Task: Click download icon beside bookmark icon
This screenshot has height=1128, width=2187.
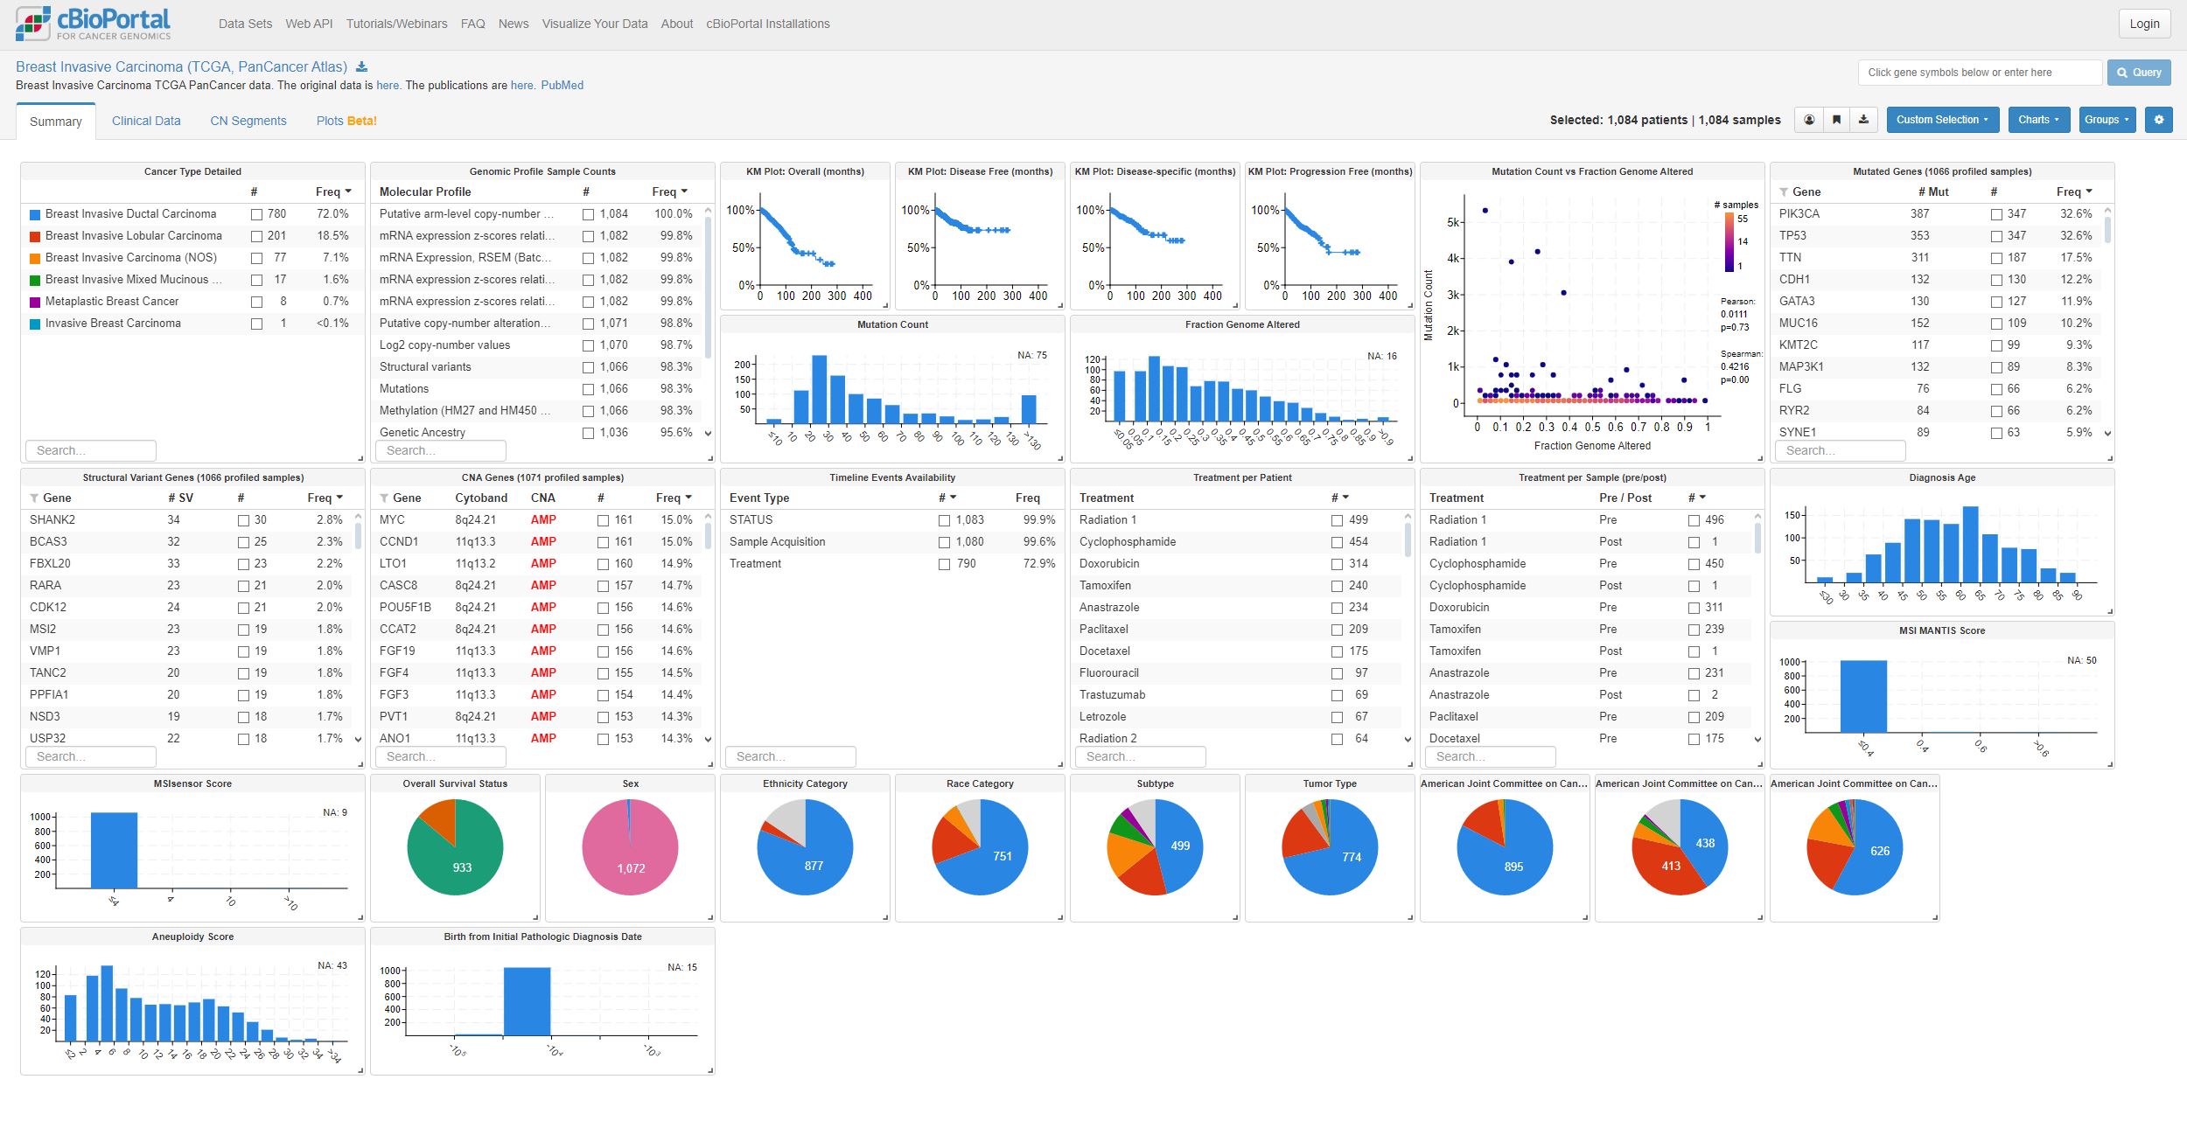Action: click(1863, 120)
